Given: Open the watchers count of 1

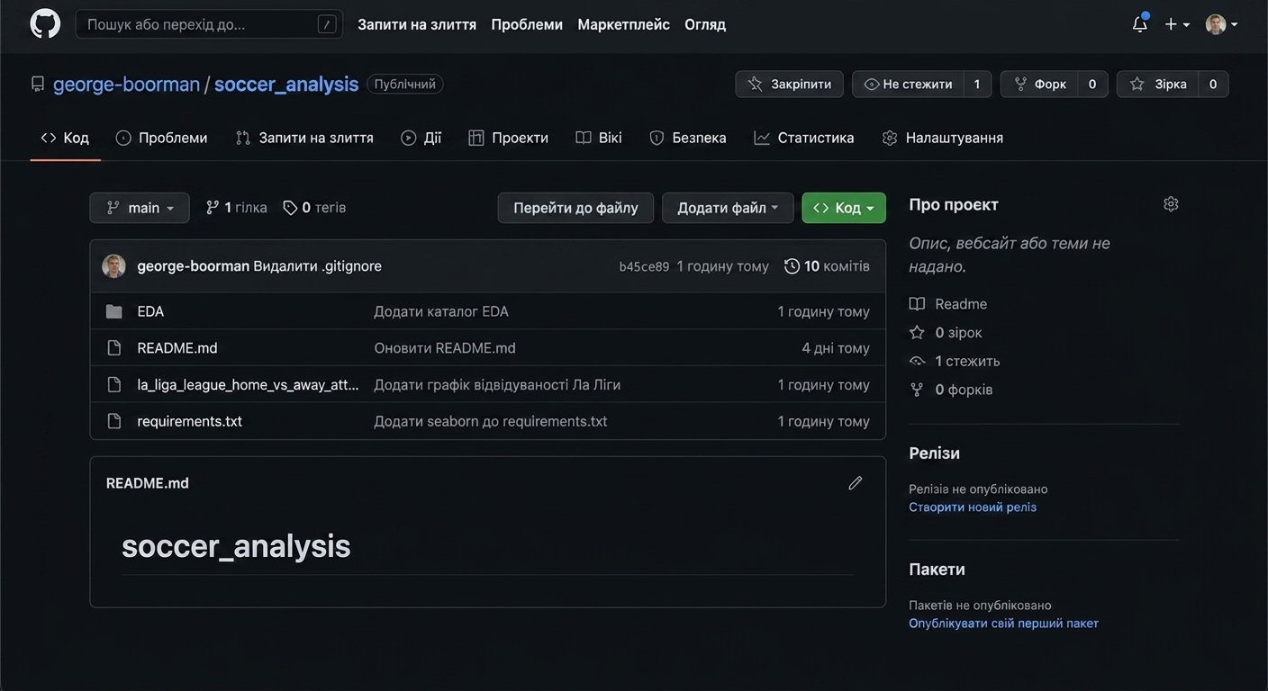Looking at the screenshot, I should 977,85.
